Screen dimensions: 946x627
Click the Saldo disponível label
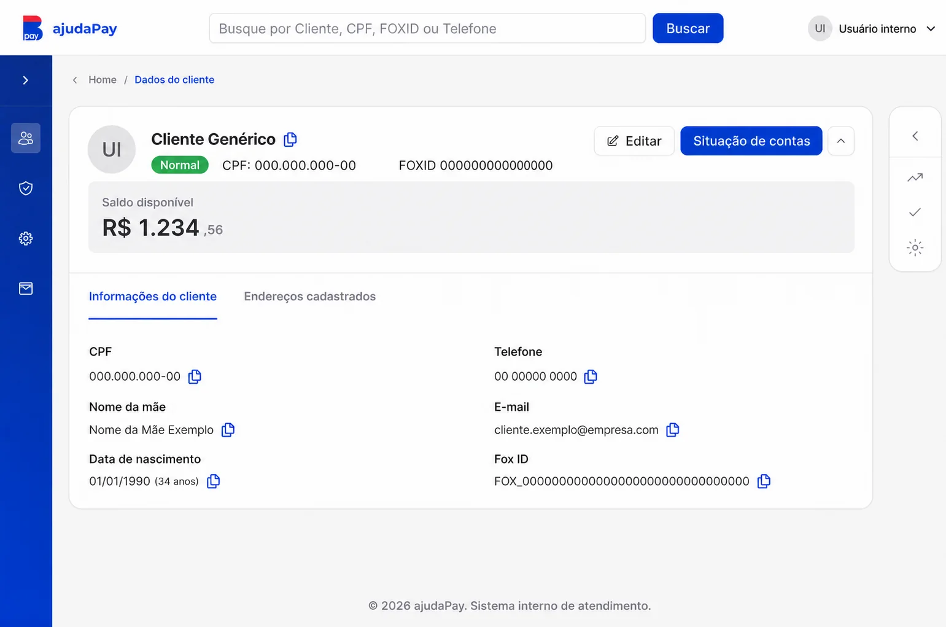click(x=147, y=203)
